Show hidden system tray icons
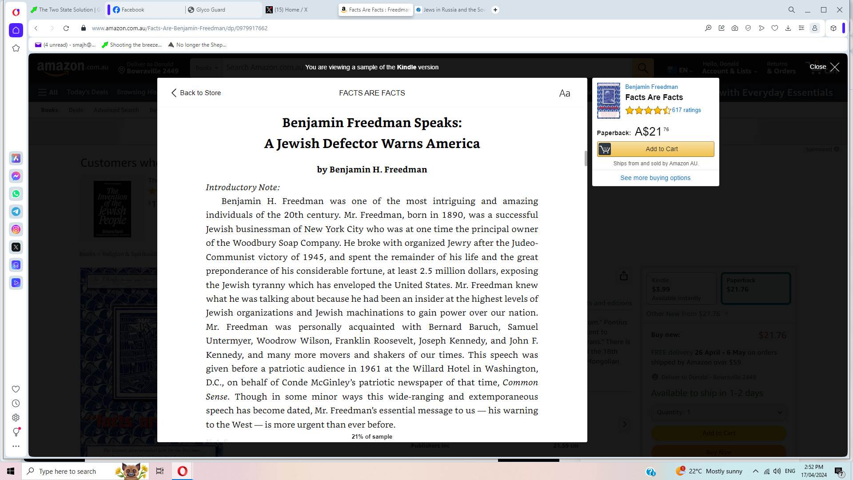853x480 pixels. coord(755,471)
